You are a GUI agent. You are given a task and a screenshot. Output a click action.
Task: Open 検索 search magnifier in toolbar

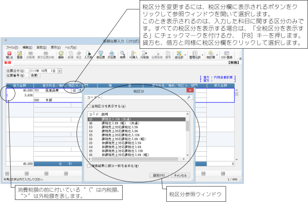pyautogui.click(x=123, y=55)
